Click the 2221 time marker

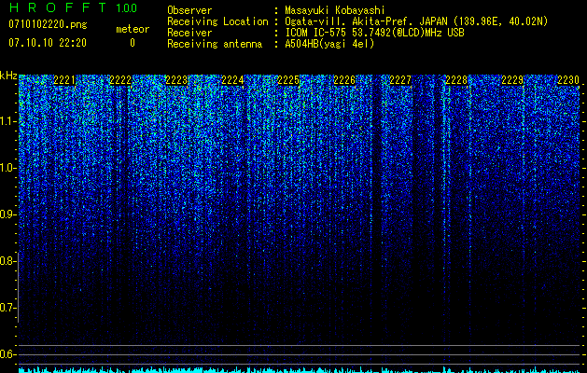[64, 80]
